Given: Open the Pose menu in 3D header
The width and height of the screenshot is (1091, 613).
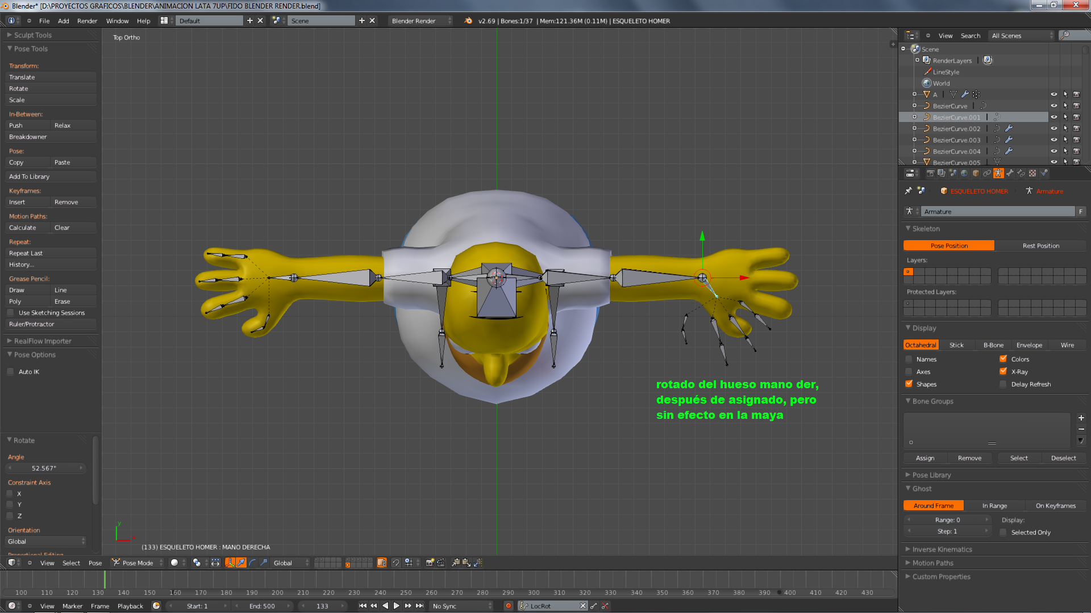Looking at the screenshot, I should click(x=95, y=562).
